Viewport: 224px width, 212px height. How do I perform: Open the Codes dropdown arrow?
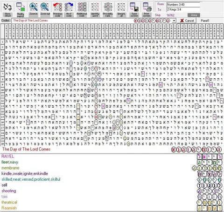coord(174,21)
